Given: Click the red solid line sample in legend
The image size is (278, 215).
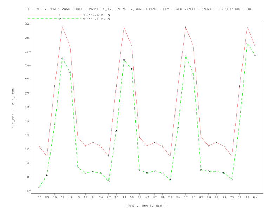Looking at the screenshot, I should 54,15.
